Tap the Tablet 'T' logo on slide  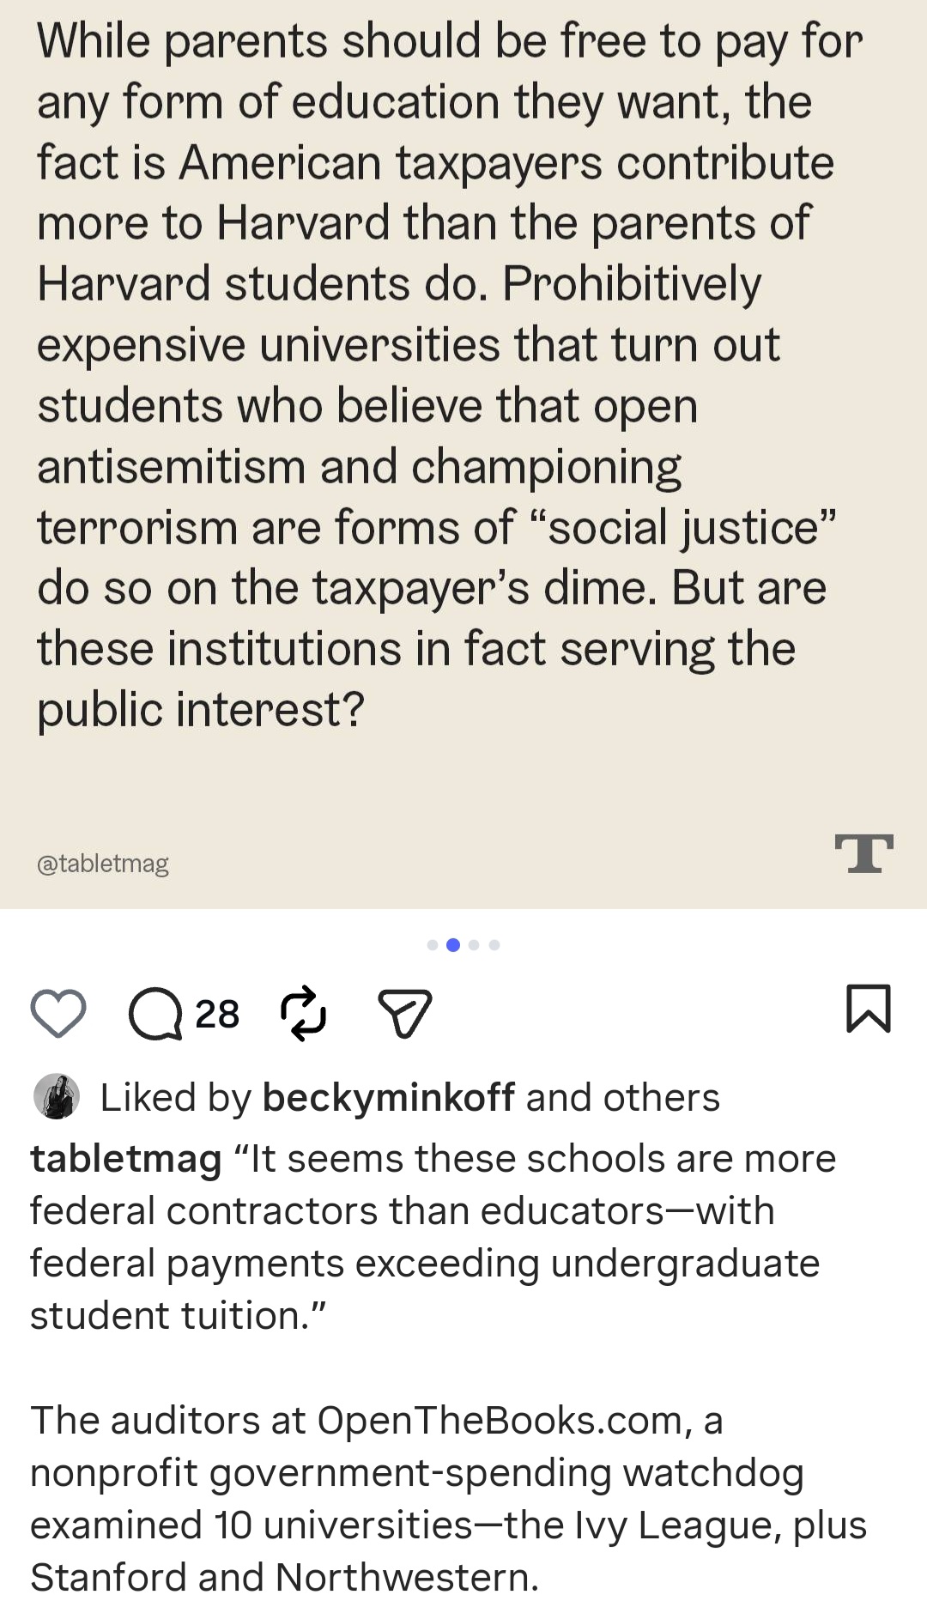pyautogui.click(x=863, y=853)
